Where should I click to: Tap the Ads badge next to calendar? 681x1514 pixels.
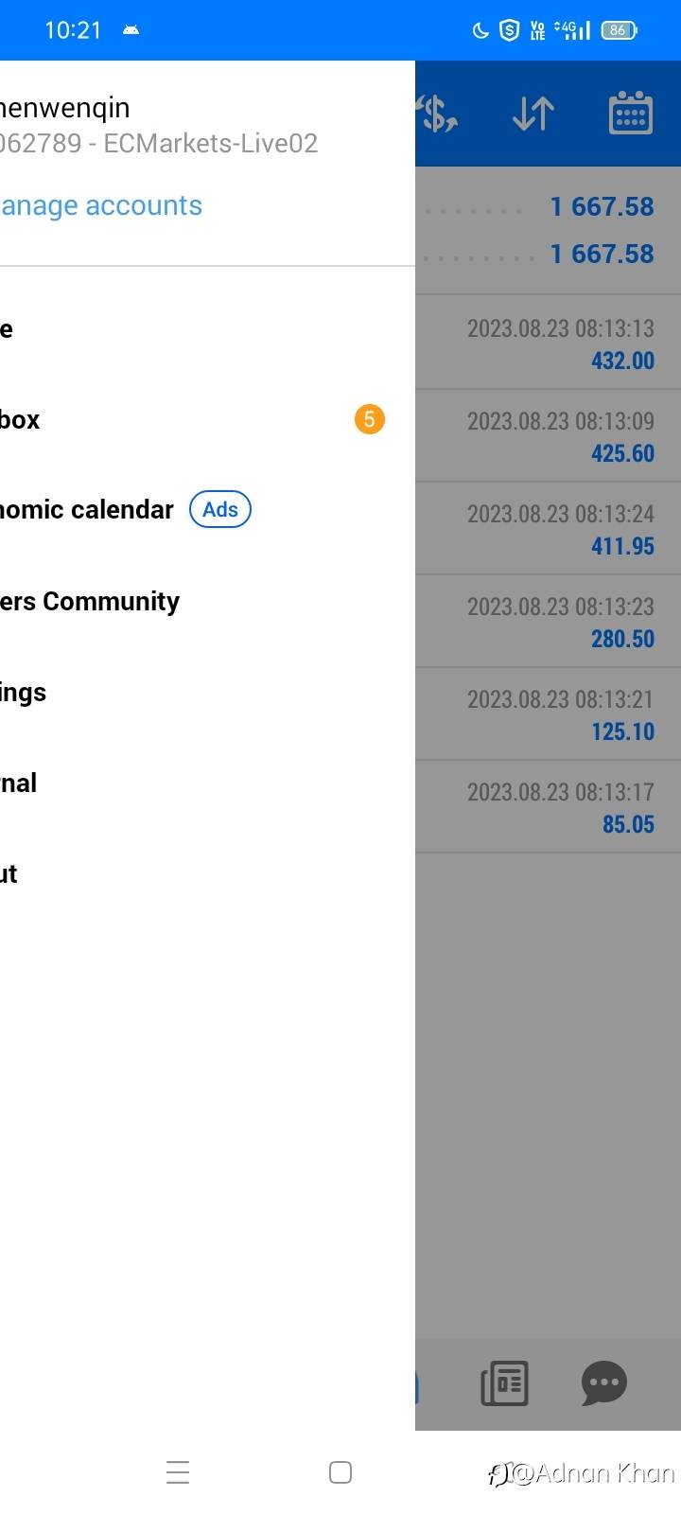(x=220, y=509)
